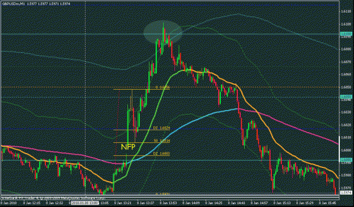Click the 1.6078 price scale label
The height and width of the screenshot is (207, 354).
click(x=346, y=61)
